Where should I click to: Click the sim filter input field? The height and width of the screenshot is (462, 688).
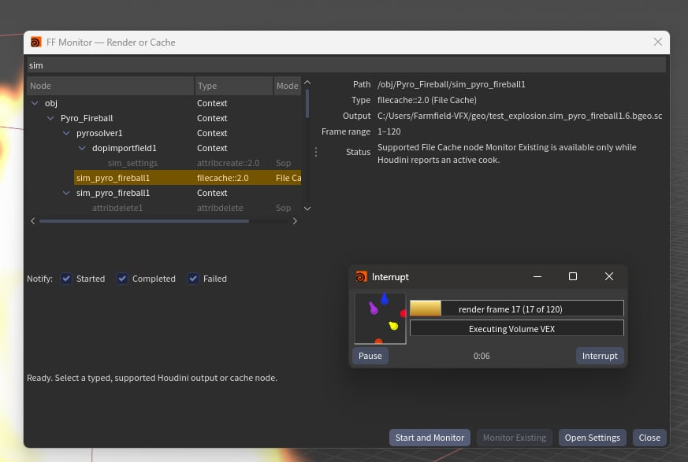(x=346, y=65)
